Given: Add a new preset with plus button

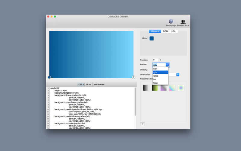Looking at the screenshot, I should [x=142, y=124].
